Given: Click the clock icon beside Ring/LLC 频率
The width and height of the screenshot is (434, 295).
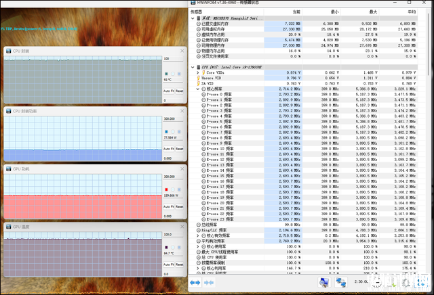Looking at the screenshot, I should (x=199, y=230).
